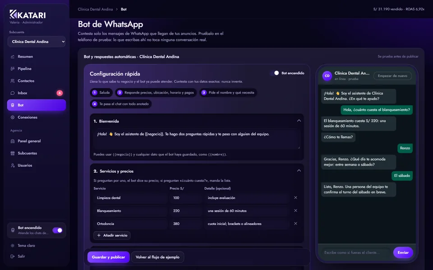433x270 pixels.
Task: Click the 'Renzo' chat bubble
Action: click(405, 148)
